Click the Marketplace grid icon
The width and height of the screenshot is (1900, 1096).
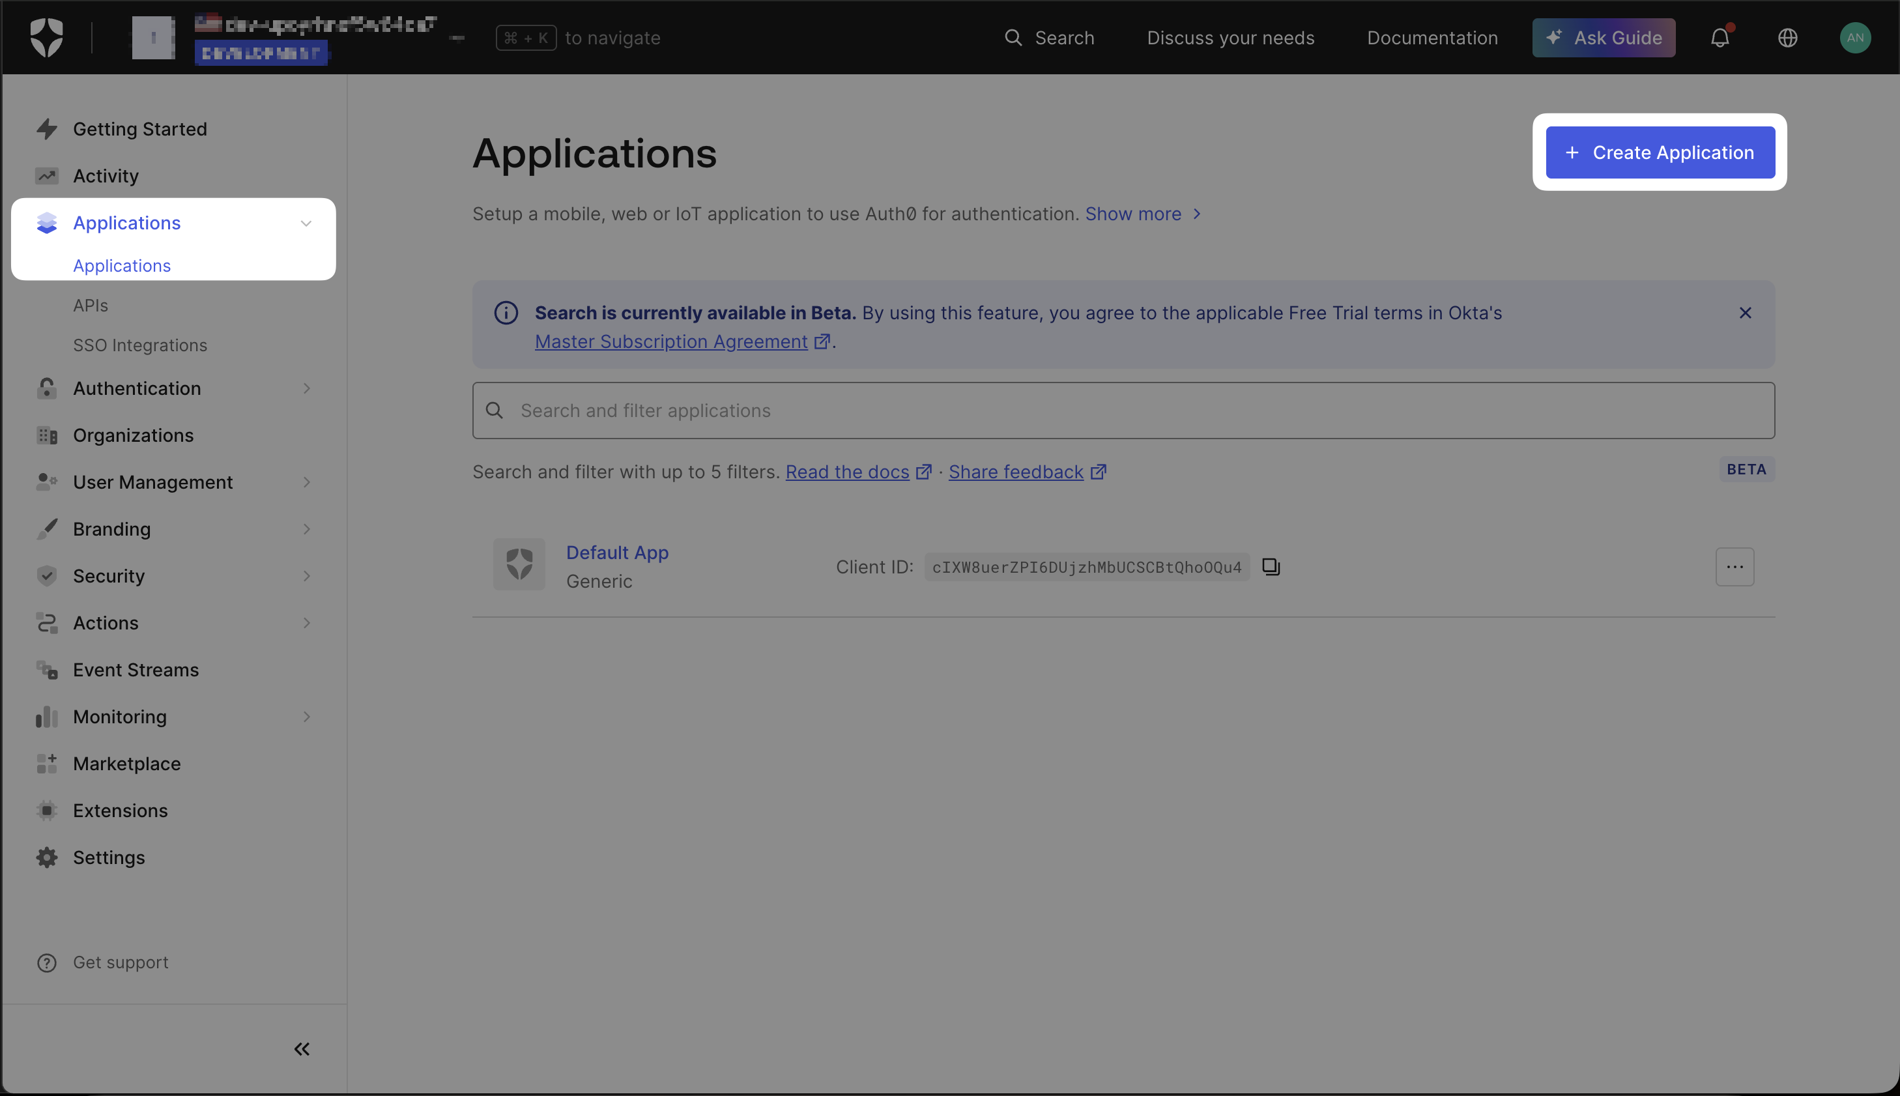click(x=47, y=763)
